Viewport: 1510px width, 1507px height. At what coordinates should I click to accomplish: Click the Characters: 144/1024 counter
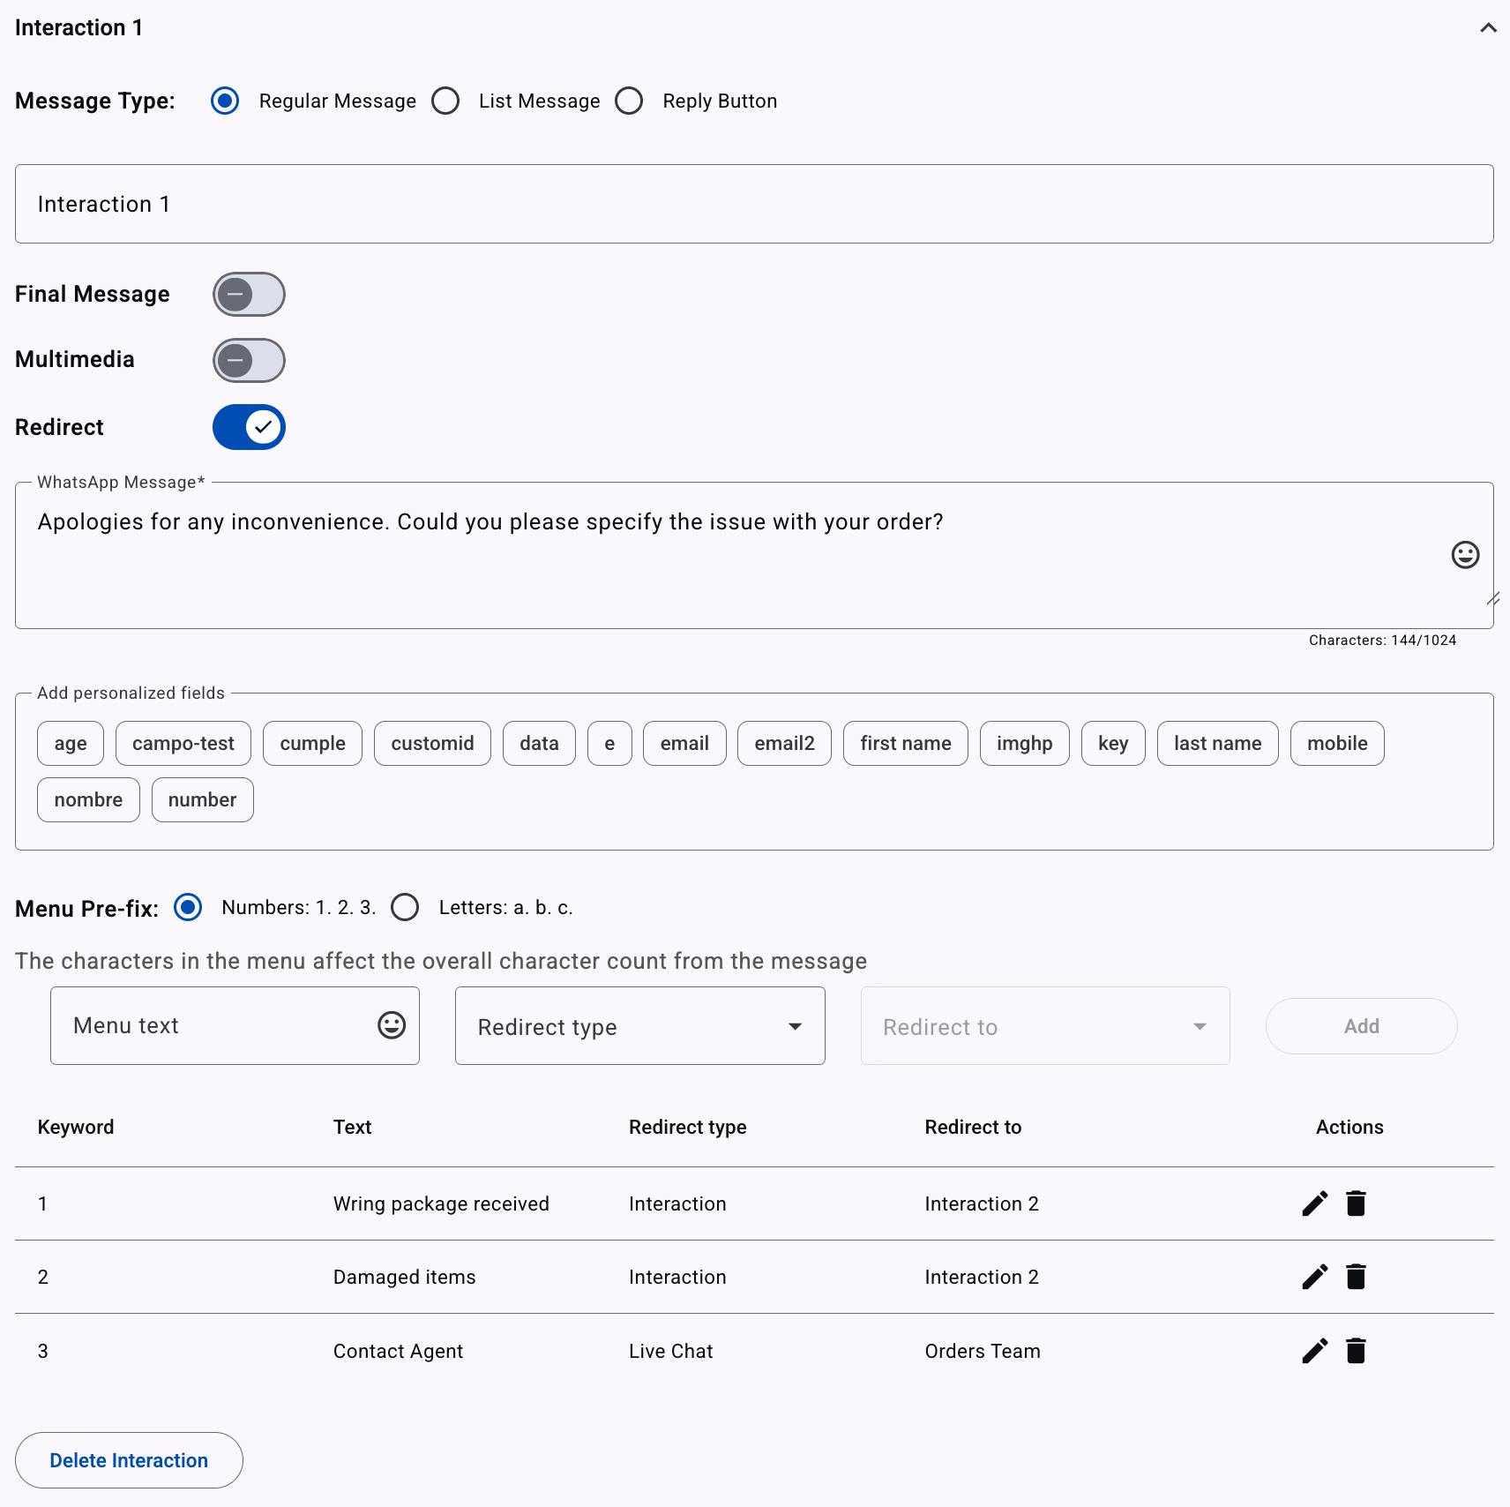[1382, 641]
